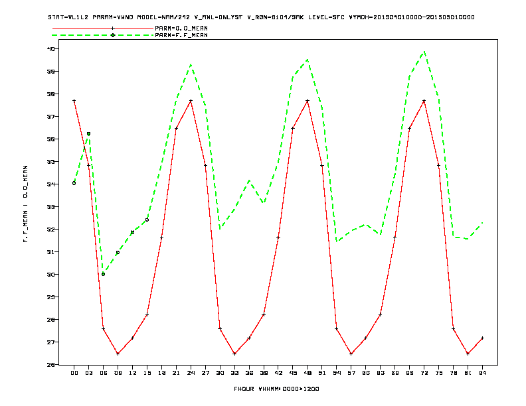Click x-axis tick label 03

point(88,373)
